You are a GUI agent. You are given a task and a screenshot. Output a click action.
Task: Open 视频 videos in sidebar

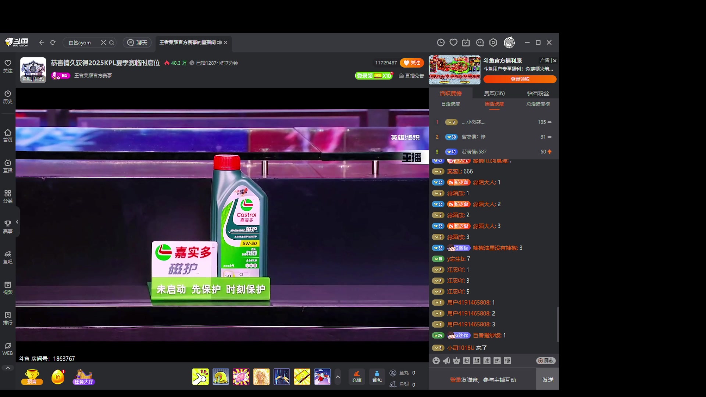(x=8, y=288)
